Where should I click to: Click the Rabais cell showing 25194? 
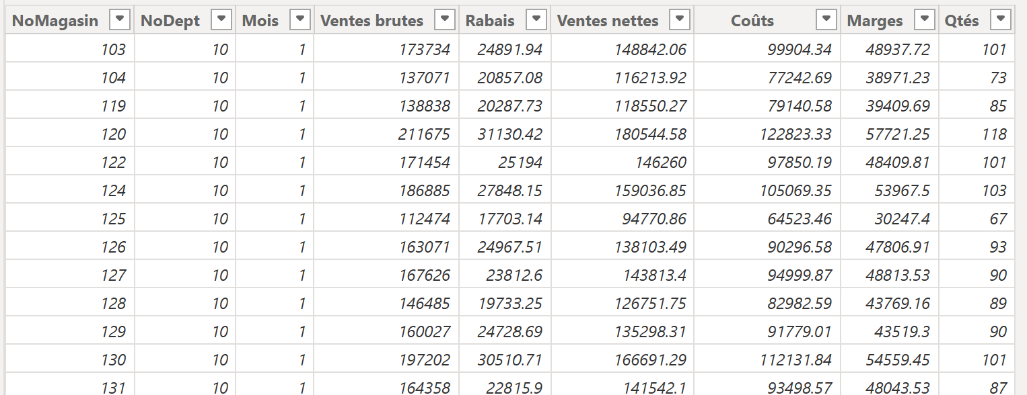505,162
